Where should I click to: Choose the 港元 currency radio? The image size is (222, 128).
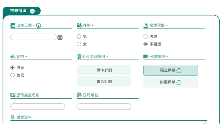click(x=12, y=67)
